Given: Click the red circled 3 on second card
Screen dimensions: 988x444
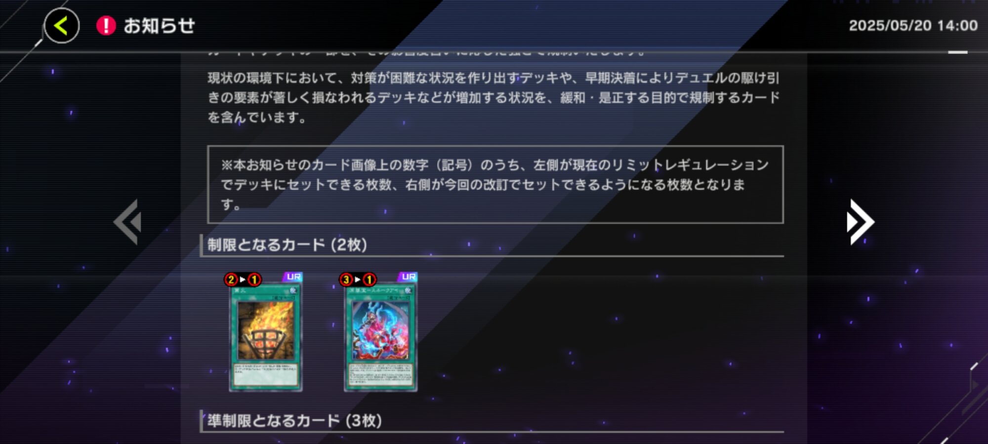Looking at the screenshot, I should [346, 280].
